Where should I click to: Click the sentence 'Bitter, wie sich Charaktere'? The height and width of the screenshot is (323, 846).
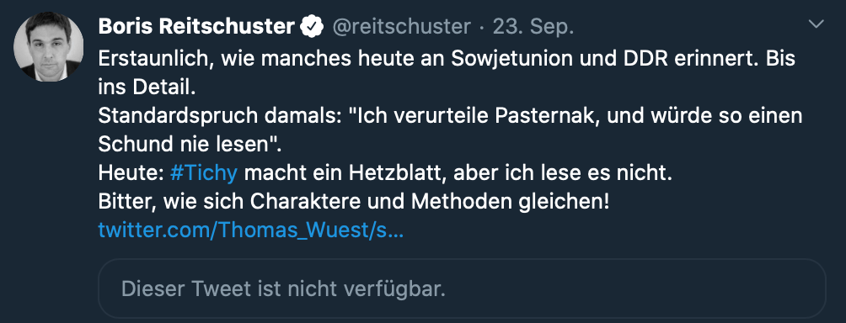click(354, 202)
